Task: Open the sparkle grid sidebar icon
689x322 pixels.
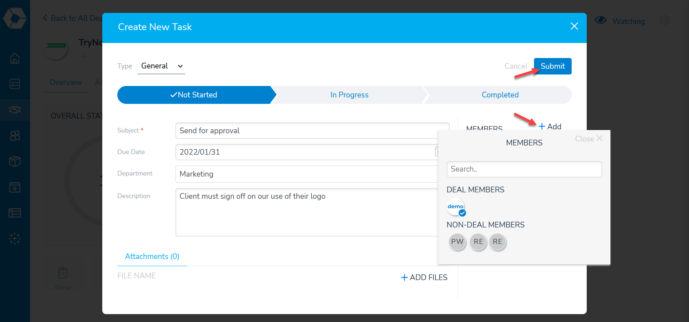Action: (x=15, y=239)
